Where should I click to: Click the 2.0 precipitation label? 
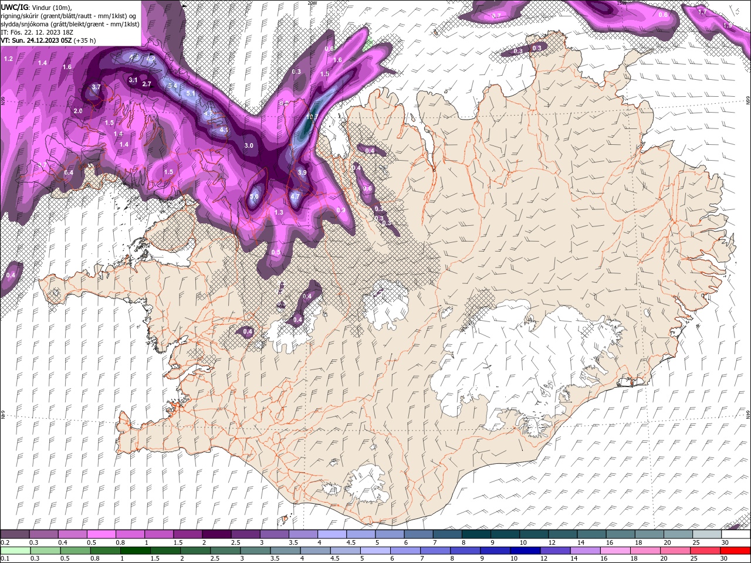(78, 111)
